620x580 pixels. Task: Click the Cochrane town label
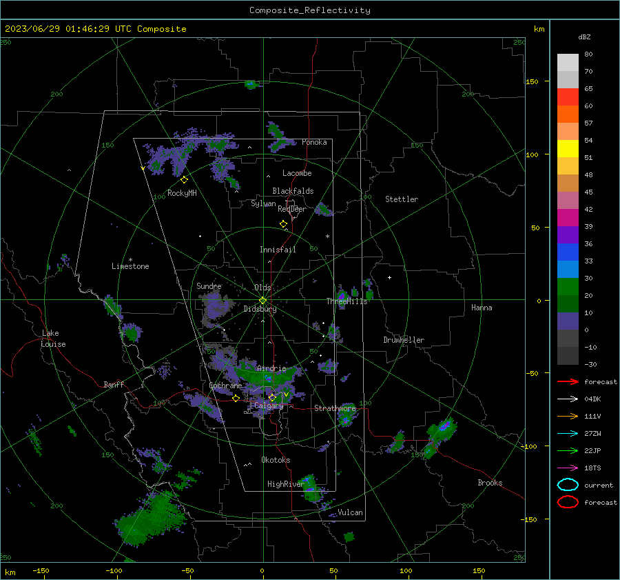point(225,386)
